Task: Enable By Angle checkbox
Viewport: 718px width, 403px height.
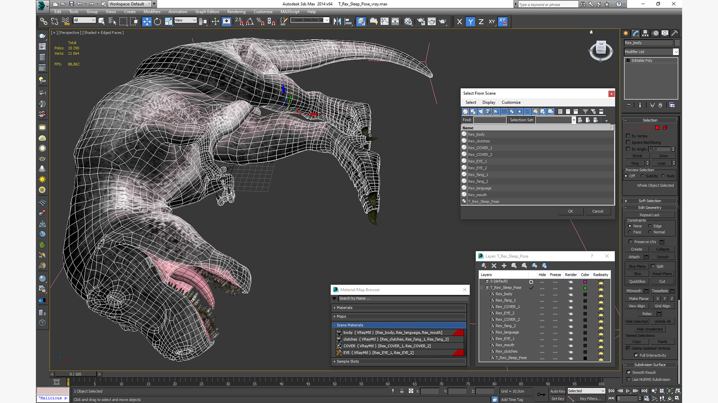Action: coord(628,149)
